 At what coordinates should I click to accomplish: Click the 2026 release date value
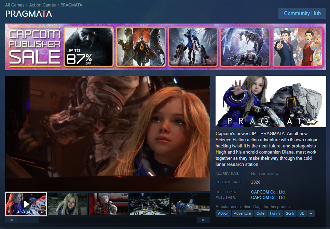coord(256,182)
